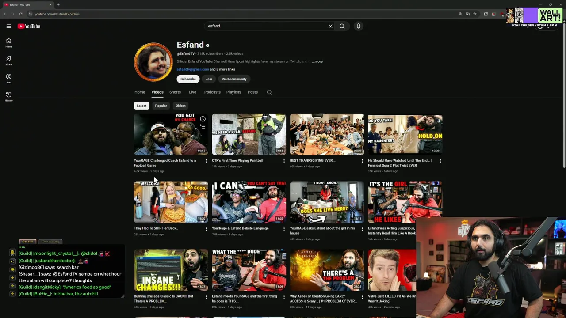566x318 pixels.
Task: Click the crossed-out eye icon in address bar
Action: [468, 14]
